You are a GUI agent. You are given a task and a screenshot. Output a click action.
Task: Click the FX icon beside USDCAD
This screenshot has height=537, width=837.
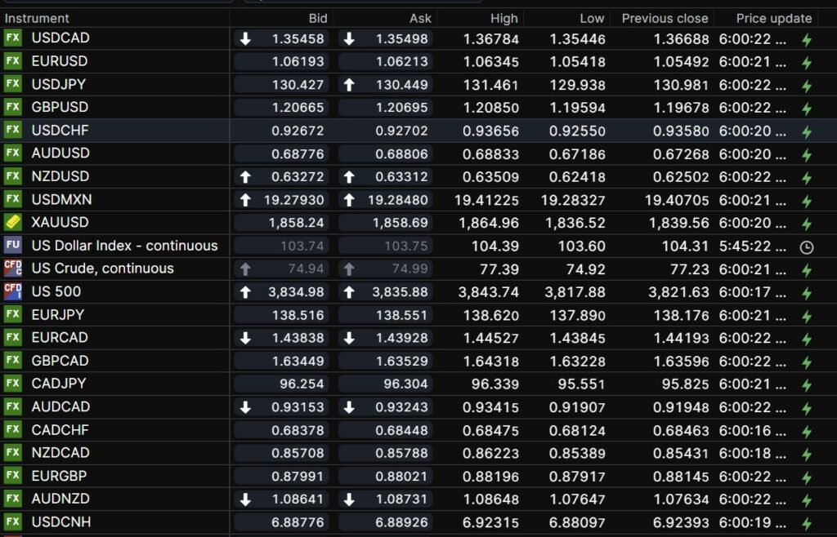[x=12, y=38]
